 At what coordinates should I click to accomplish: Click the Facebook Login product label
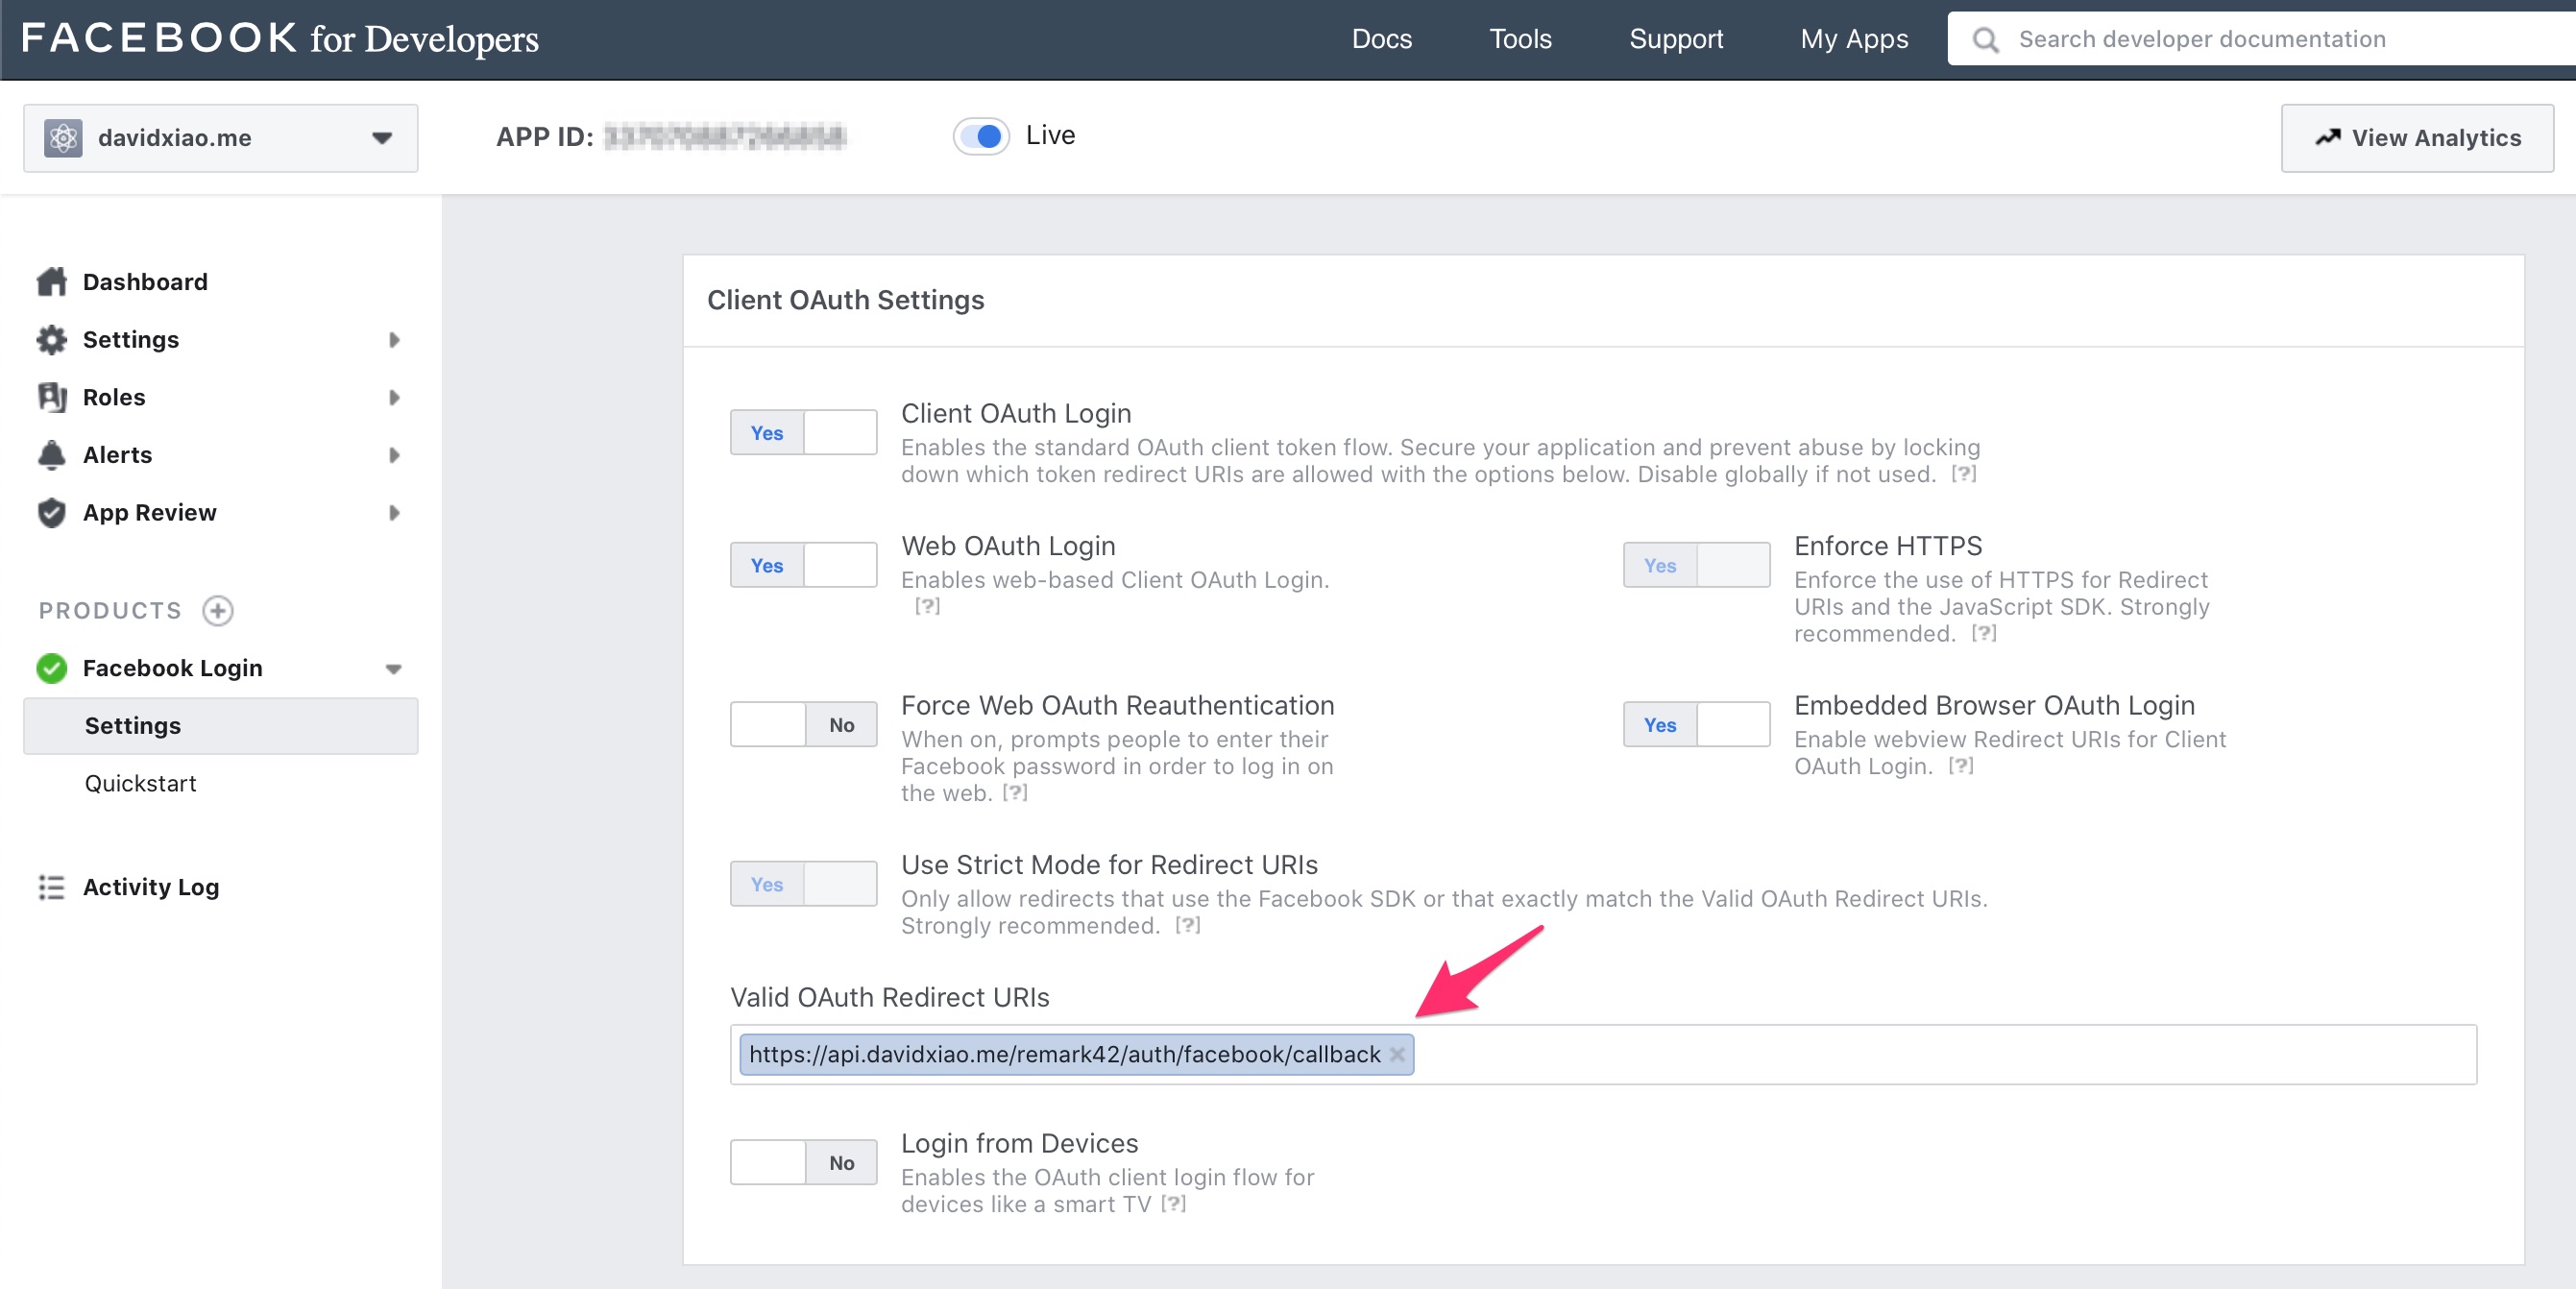pos(172,668)
